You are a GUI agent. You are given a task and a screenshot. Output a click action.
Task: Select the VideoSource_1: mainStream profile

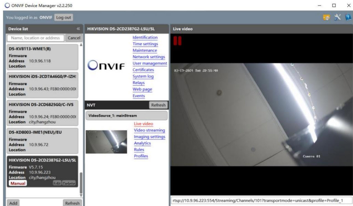[x=126, y=116]
